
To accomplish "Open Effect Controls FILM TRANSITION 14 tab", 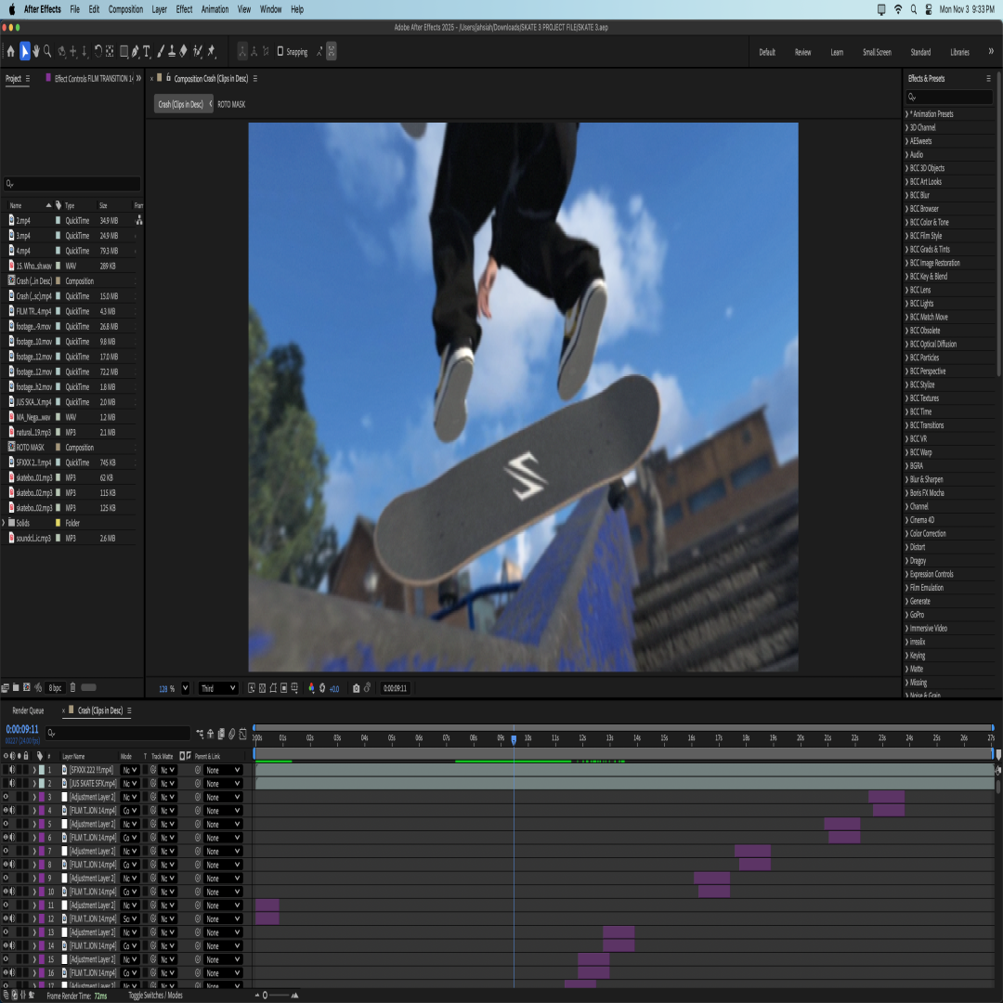I will (94, 79).
